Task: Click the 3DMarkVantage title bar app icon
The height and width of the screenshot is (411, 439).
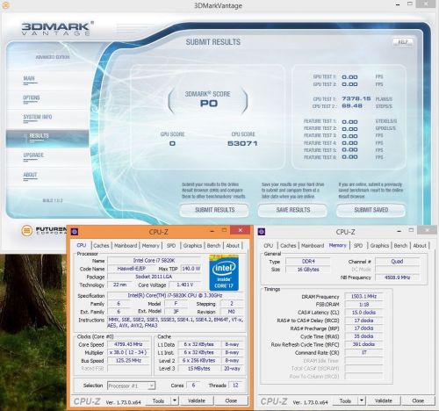Action: coord(5,5)
